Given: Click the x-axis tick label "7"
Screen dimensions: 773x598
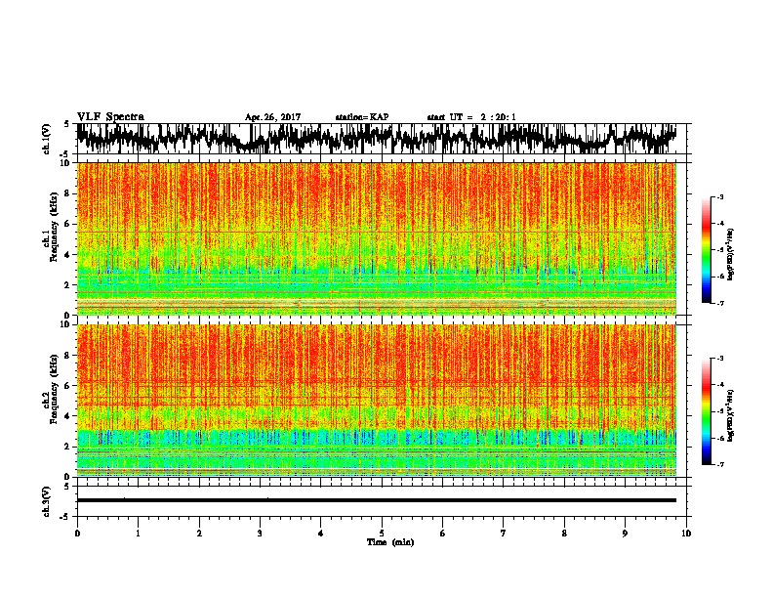Looking at the screenshot, I should tap(504, 534).
